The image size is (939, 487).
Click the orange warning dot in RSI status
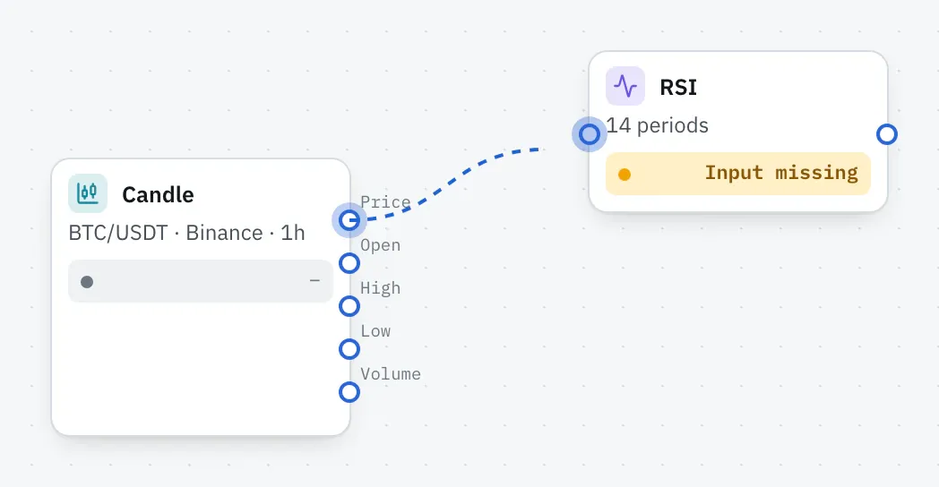(x=624, y=174)
